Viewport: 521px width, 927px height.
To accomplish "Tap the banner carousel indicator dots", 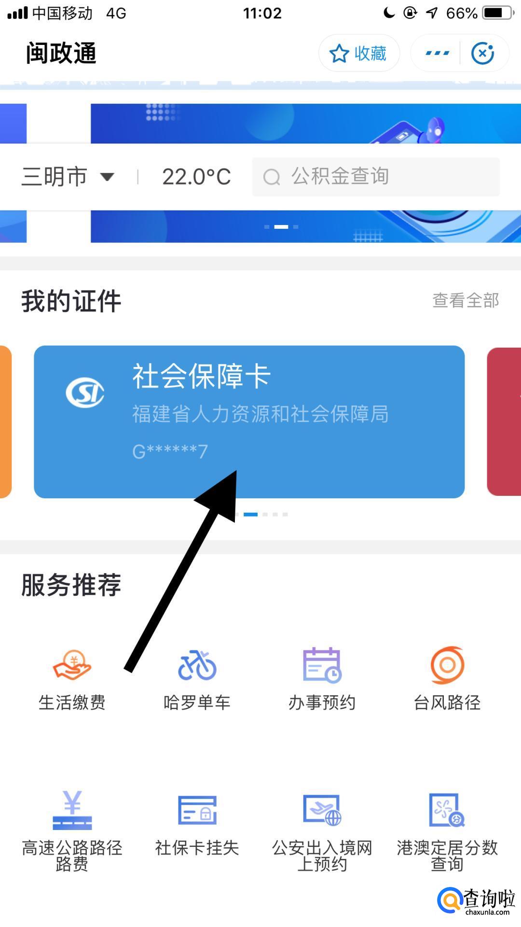I will click(281, 227).
